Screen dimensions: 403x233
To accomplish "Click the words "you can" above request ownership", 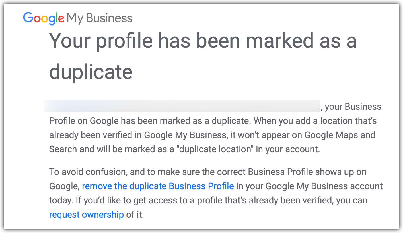I will [x=352, y=200].
